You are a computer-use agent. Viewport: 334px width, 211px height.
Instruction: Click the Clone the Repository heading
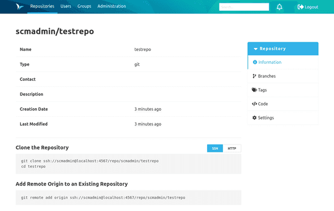click(x=42, y=147)
